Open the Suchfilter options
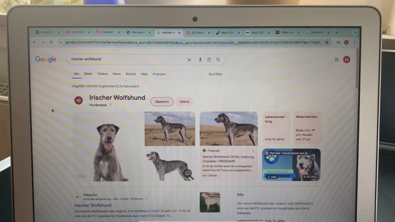The image size is (395, 222). click(215, 74)
